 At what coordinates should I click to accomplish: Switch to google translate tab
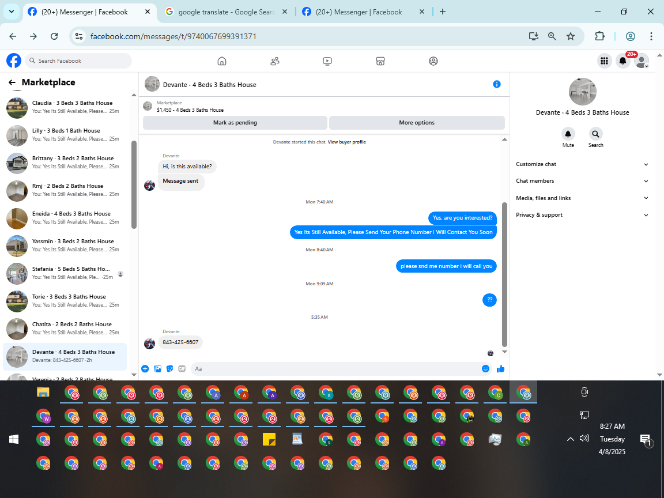click(226, 12)
